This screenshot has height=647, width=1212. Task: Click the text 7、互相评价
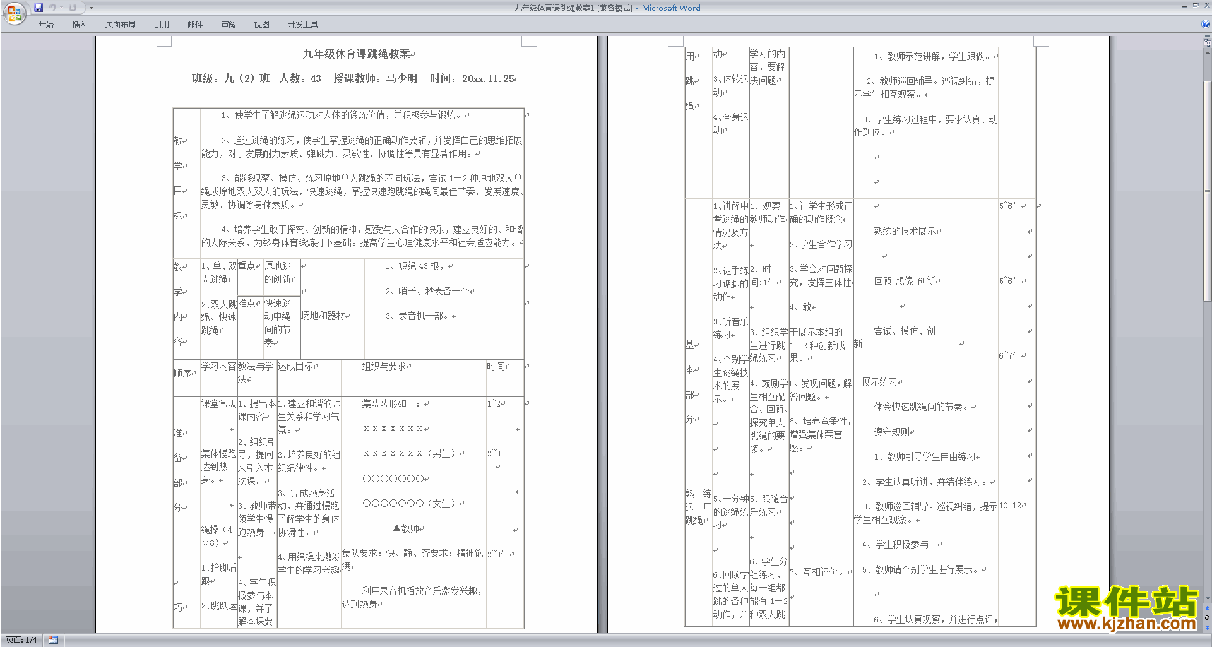(817, 572)
